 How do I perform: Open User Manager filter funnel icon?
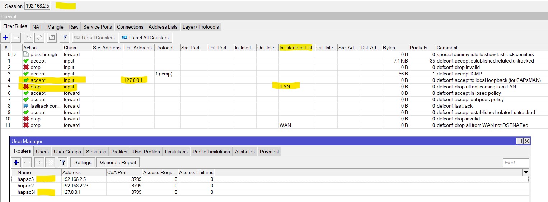point(63,162)
